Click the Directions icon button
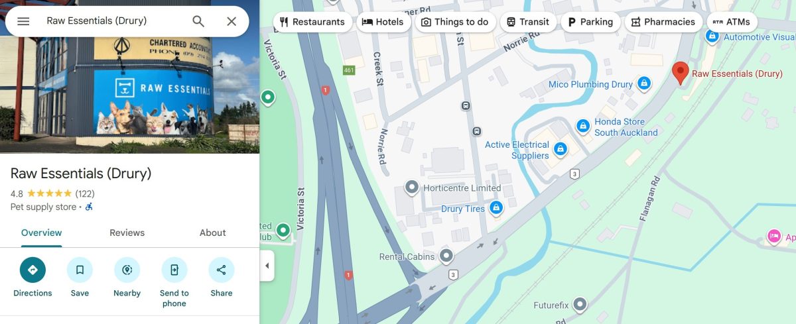This screenshot has width=796, height=324. (33, 270)
